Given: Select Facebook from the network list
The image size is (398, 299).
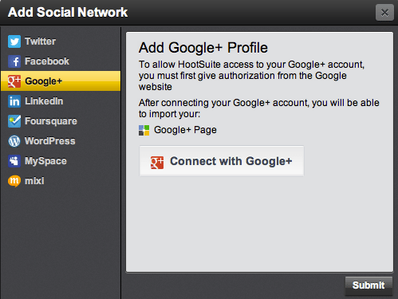Looking at the screenshot, I should click(x=61, y=61).
